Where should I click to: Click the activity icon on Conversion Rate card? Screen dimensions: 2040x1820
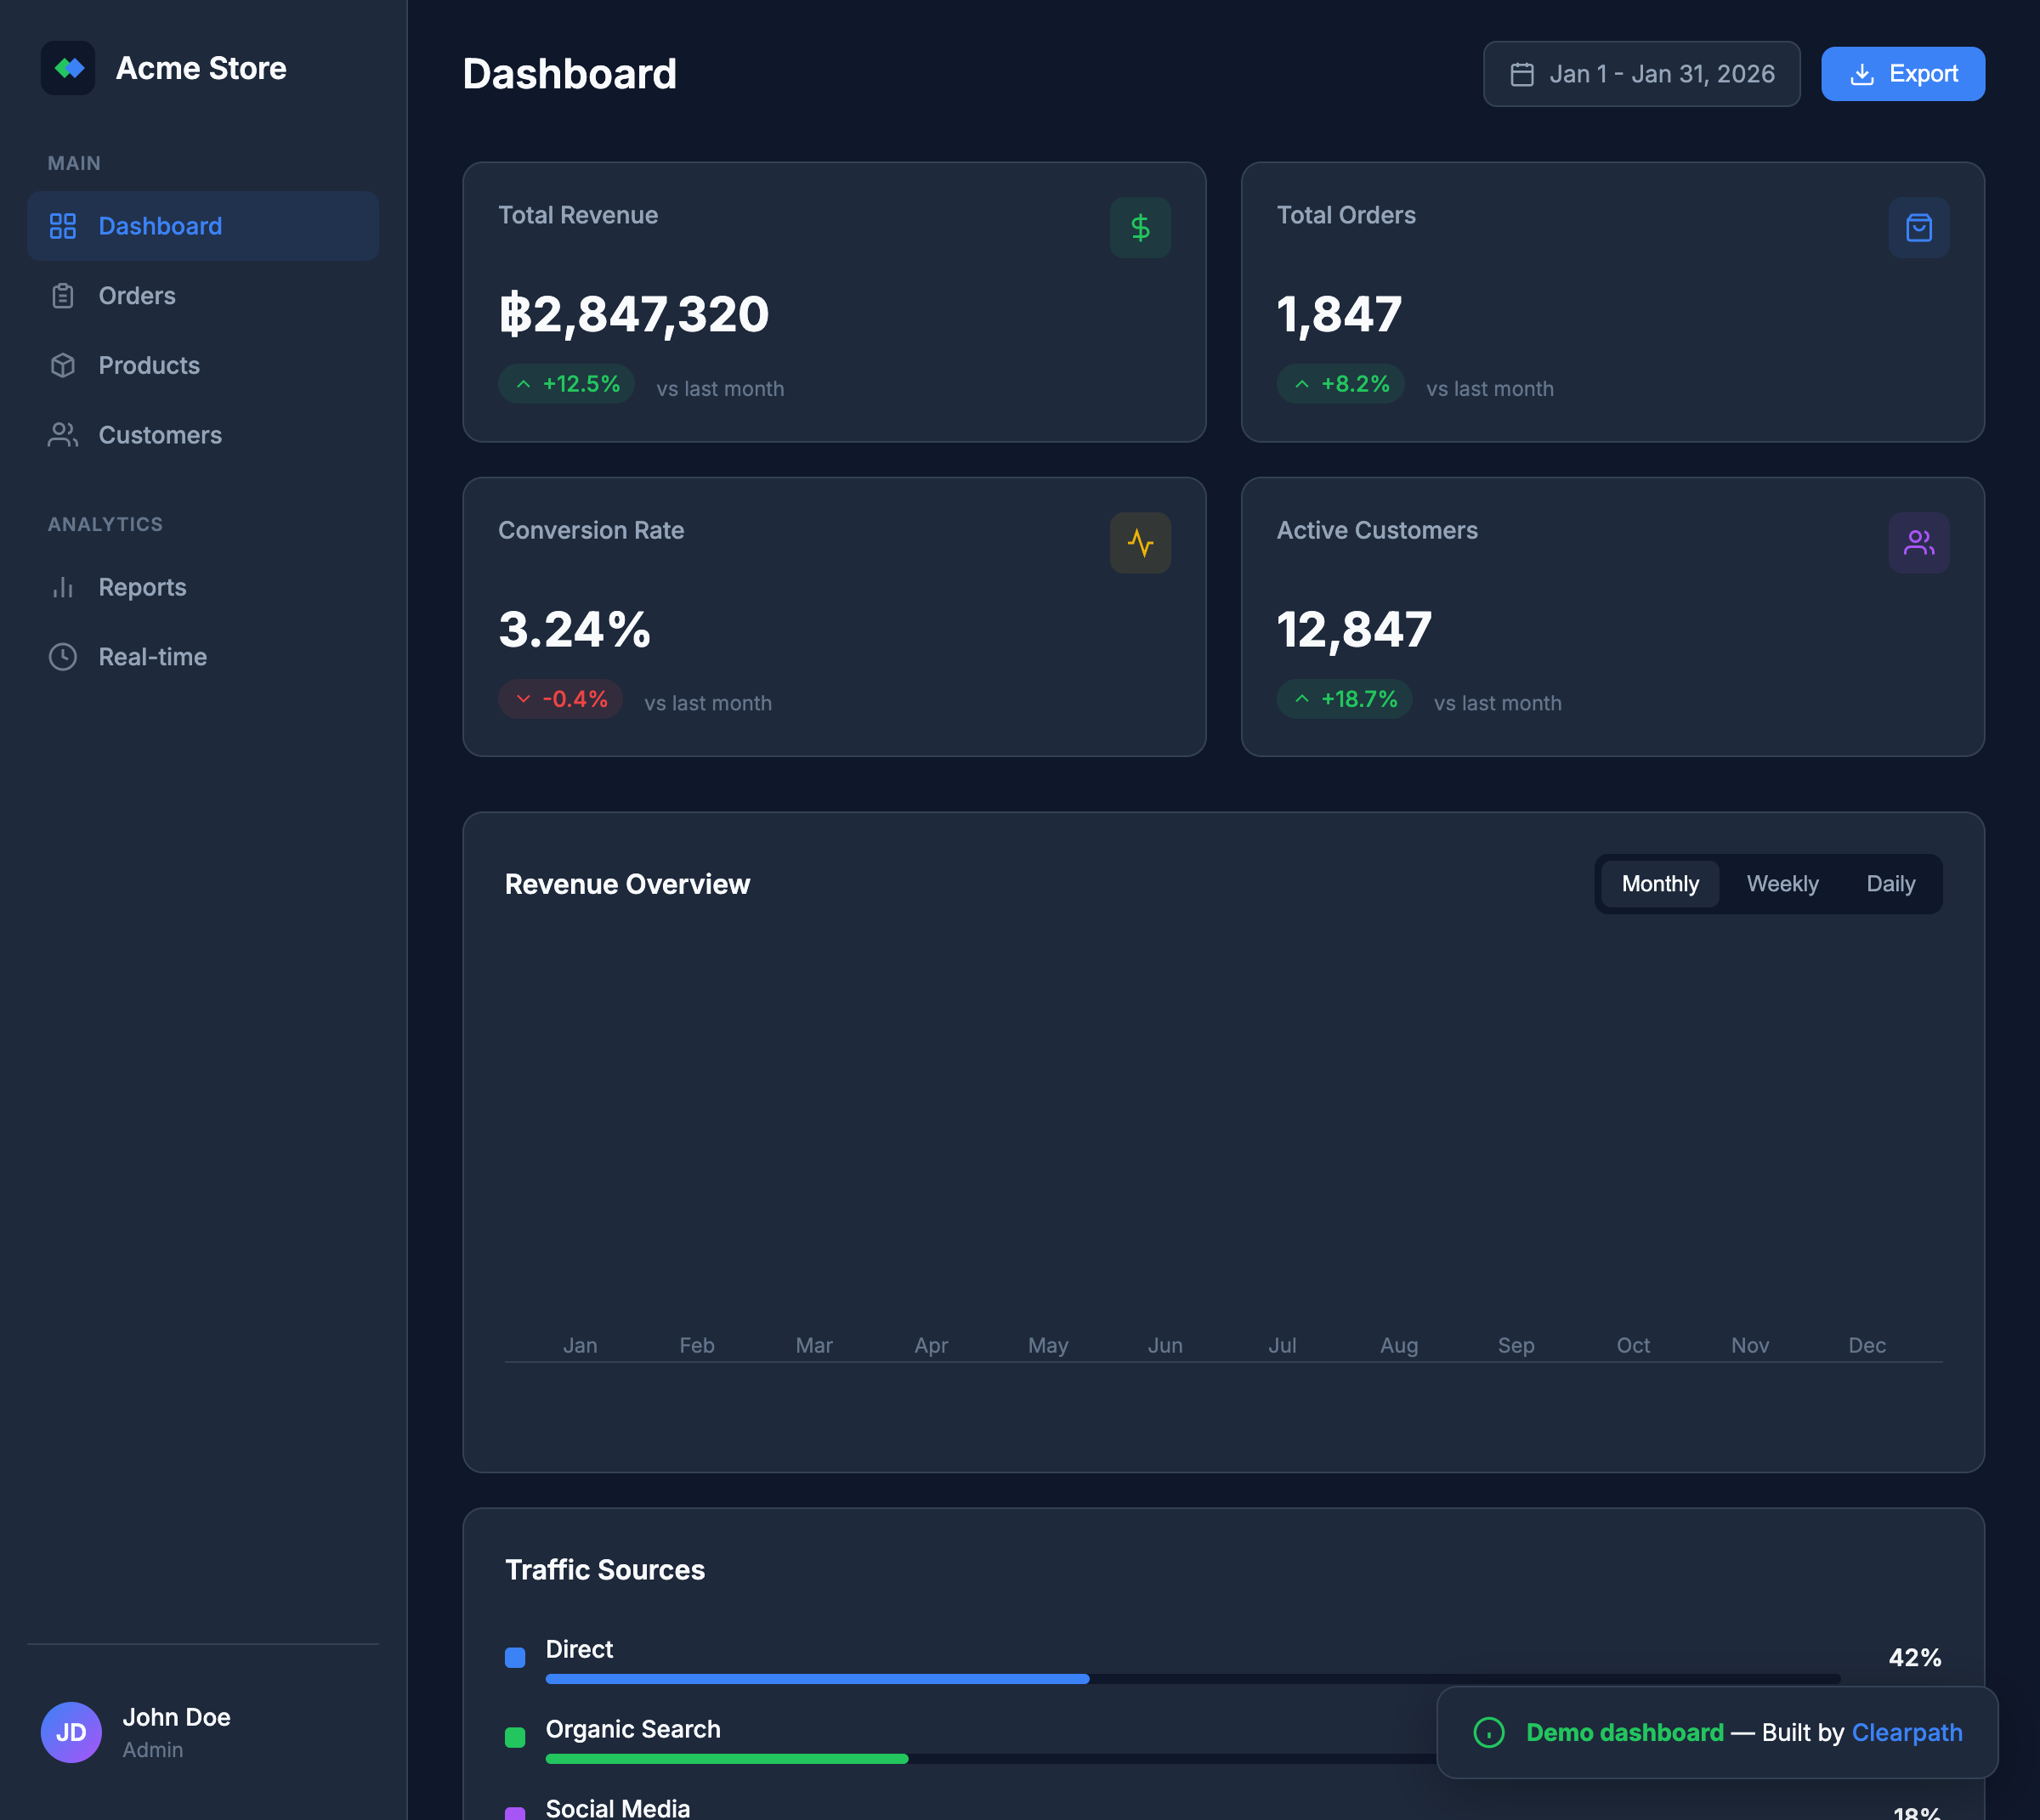1140,543
